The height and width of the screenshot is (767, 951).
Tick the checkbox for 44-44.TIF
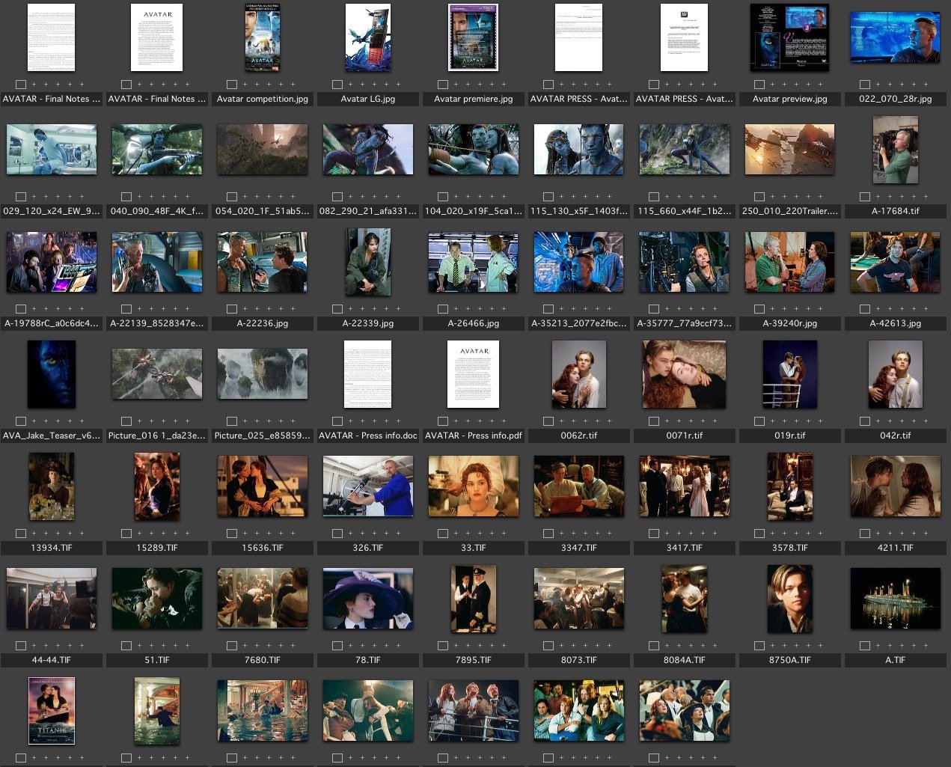(x=21, y=646)
